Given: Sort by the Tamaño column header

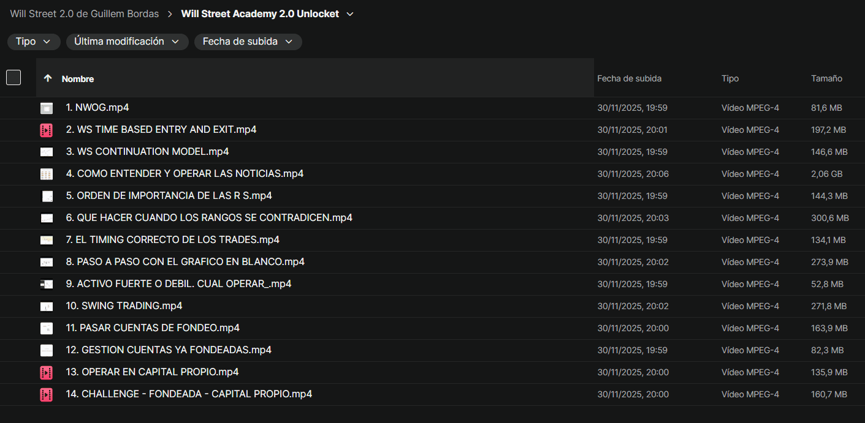Looking at the screenshot, I should point(826,78).
